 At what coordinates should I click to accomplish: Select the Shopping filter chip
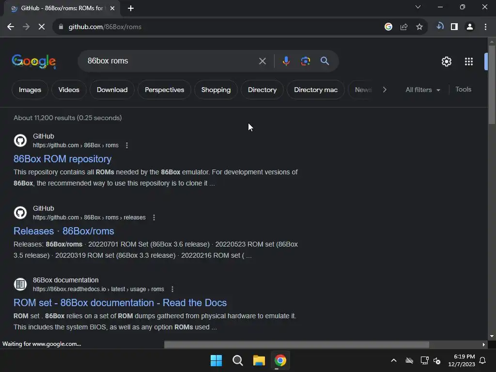[216, 90]
